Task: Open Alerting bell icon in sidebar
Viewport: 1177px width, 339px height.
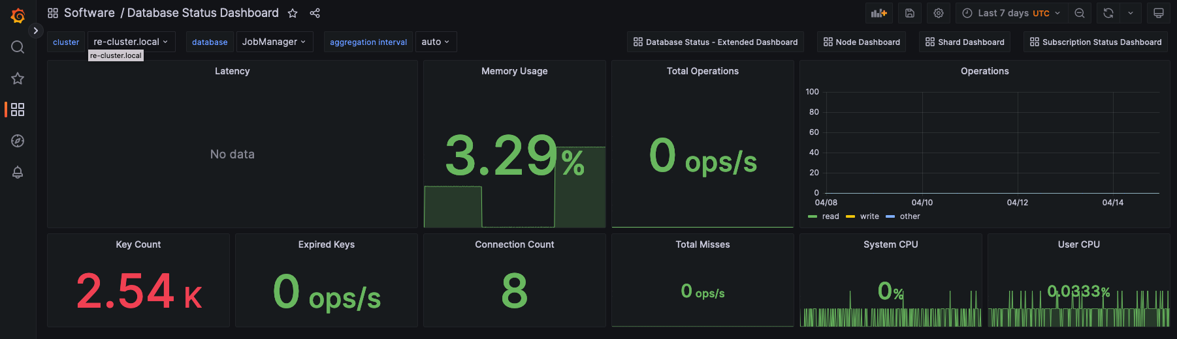Action: (18, 172)
